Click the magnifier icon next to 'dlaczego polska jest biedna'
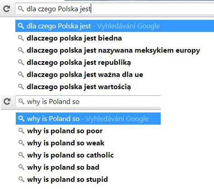This screenshot has width=214, height=189. point(21,38)
